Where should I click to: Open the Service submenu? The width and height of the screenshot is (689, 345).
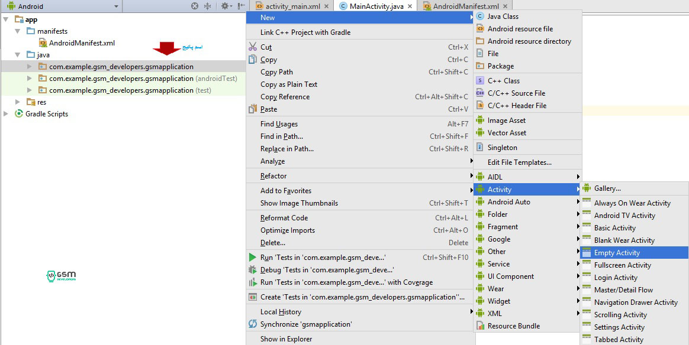click(527, 264)
